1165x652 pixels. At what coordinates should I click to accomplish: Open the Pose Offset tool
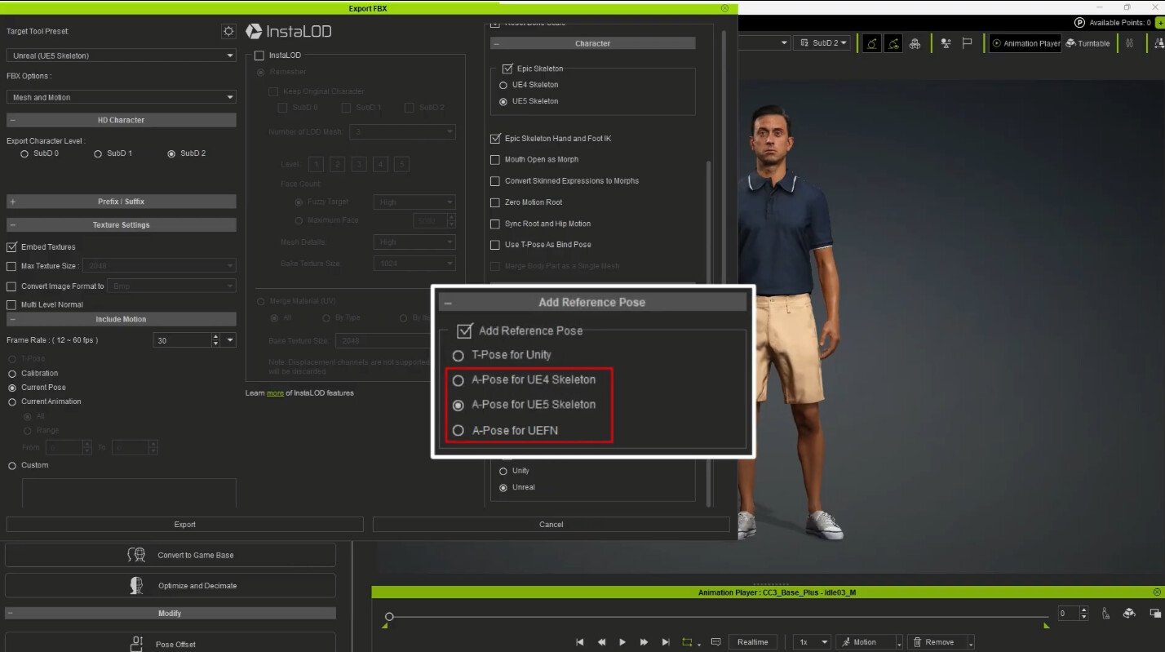[171, 644]
